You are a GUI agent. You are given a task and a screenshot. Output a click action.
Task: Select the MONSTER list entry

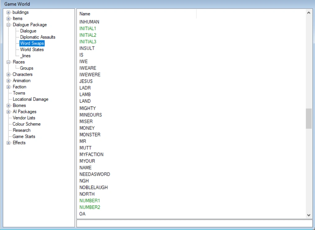(x=90, y=135)
